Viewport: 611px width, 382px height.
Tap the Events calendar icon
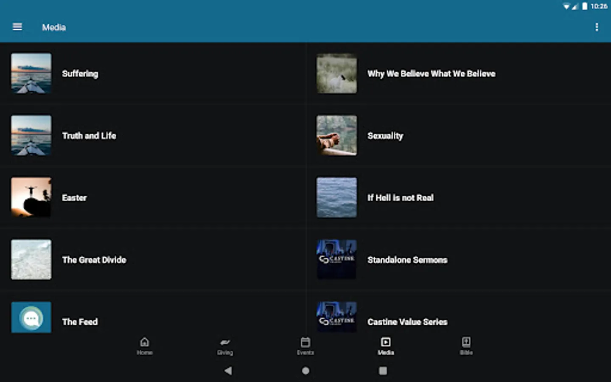click(305, 342)
